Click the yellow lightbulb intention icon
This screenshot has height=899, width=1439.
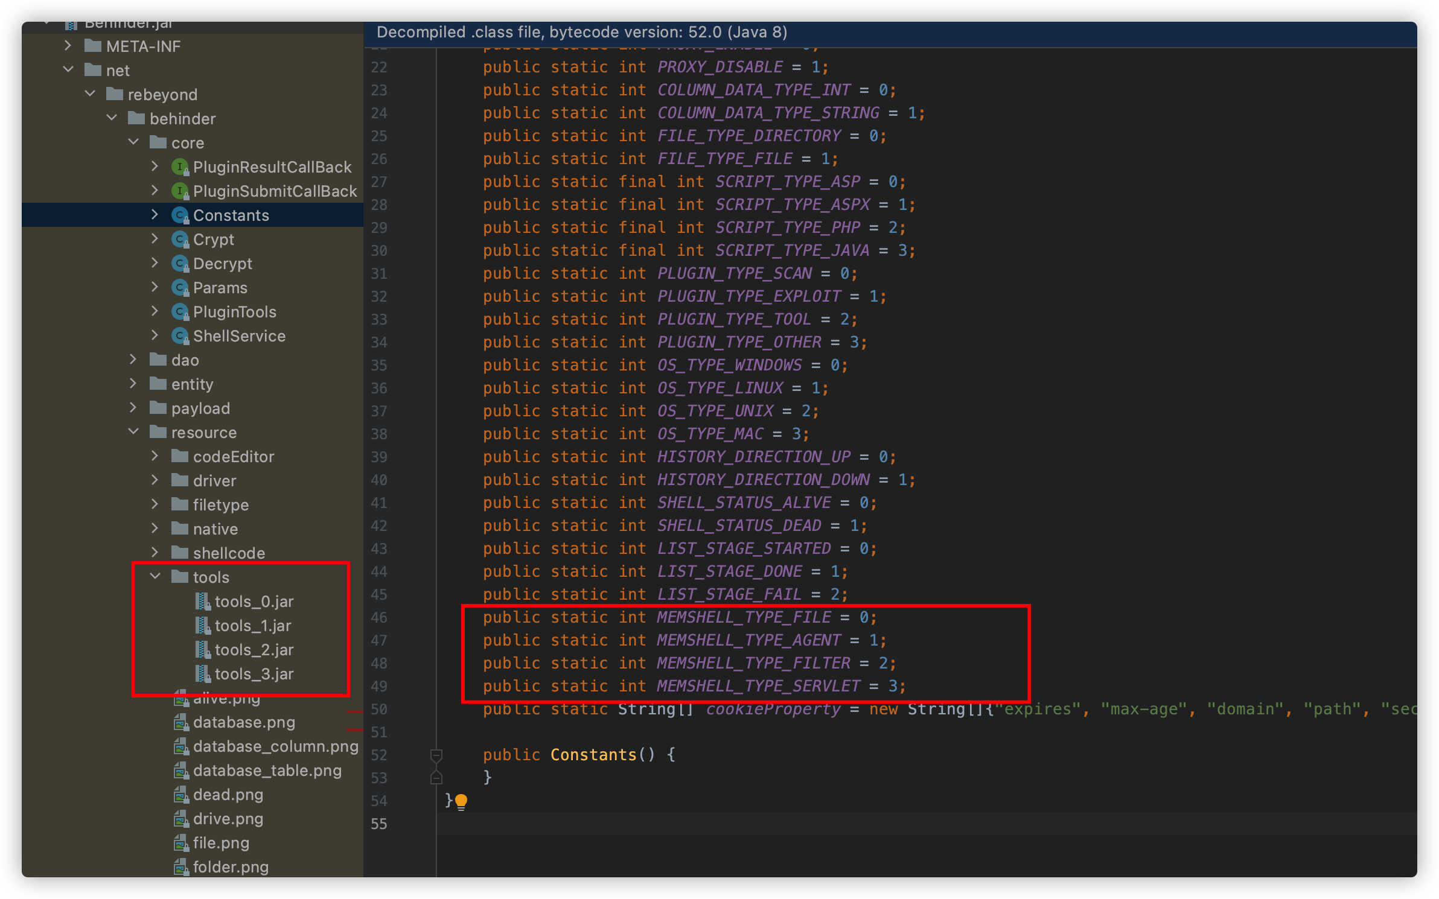pyautogui.click(x=461, y=801)
